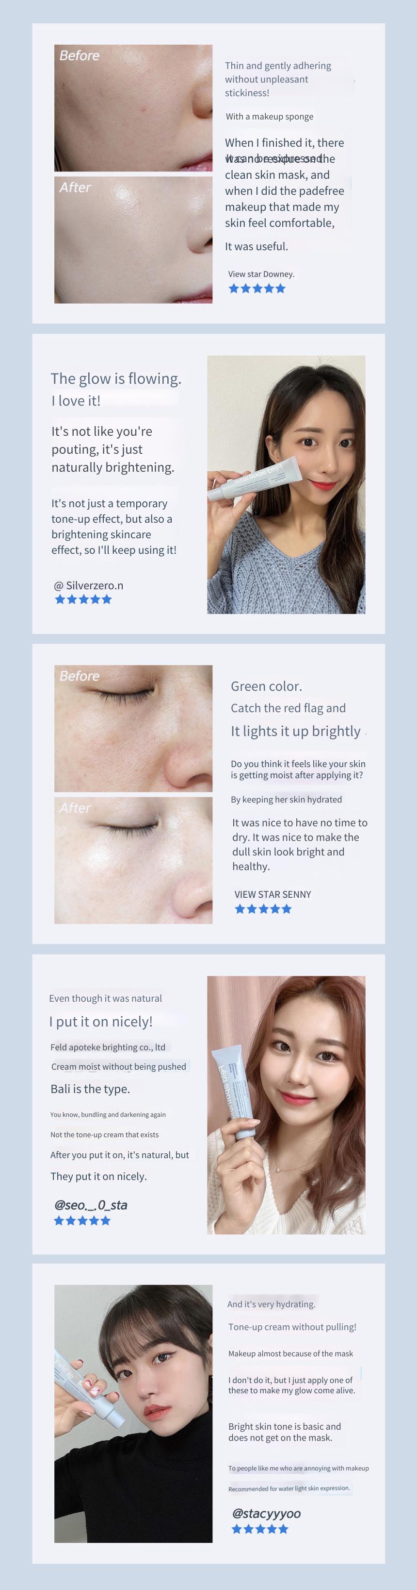This screenshot has width=417, height=1590.
Task: Open photo of woman in blue knit sweater
Action: (x=286, y=484)
